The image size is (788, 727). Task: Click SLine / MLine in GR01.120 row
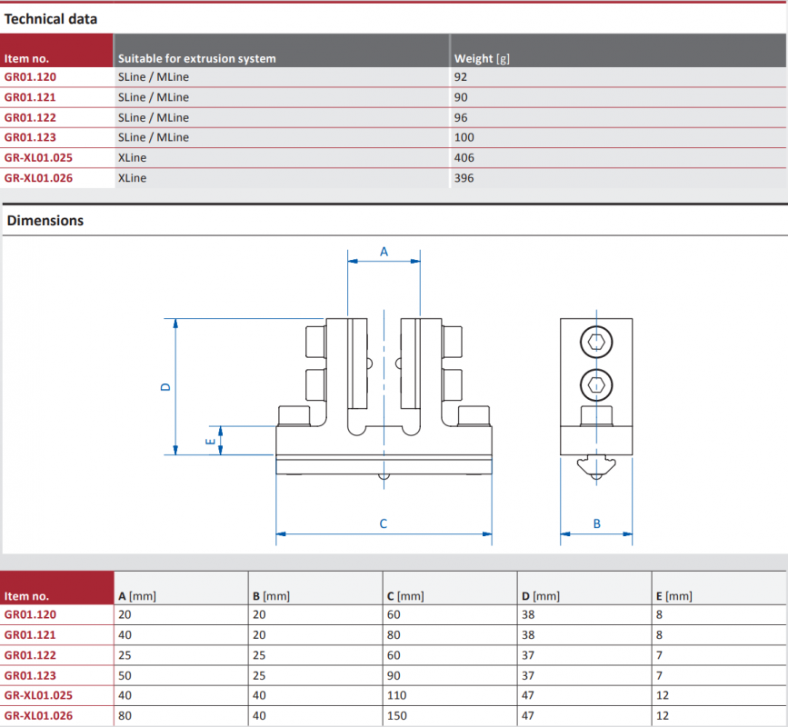[x=154, y=77]
